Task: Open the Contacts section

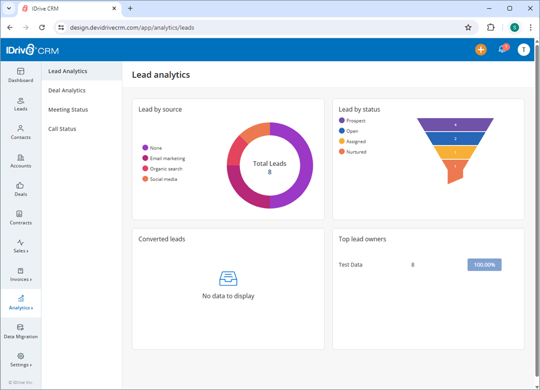Action: (x=20, y=133)
